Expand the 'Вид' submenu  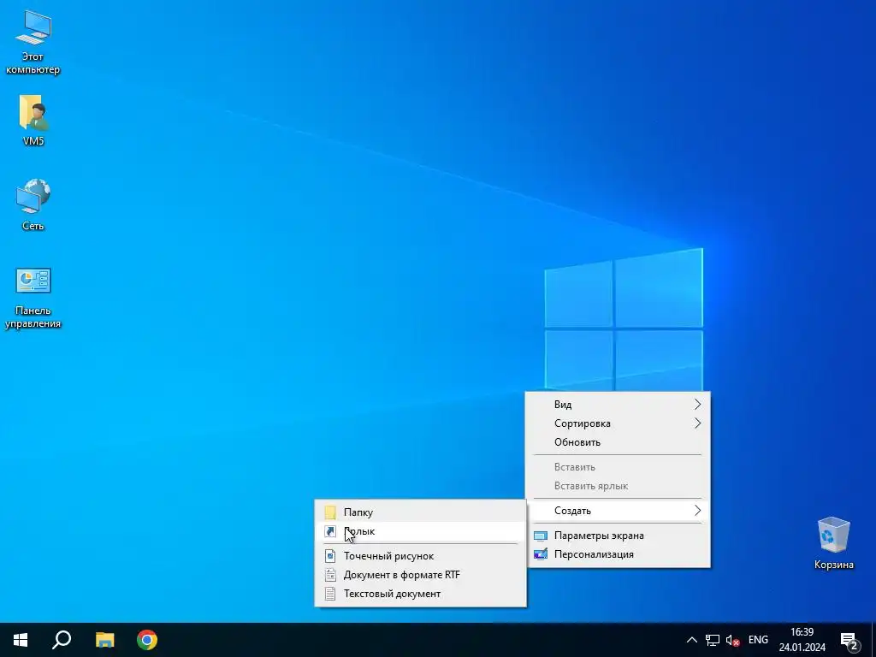click(618, 405)
